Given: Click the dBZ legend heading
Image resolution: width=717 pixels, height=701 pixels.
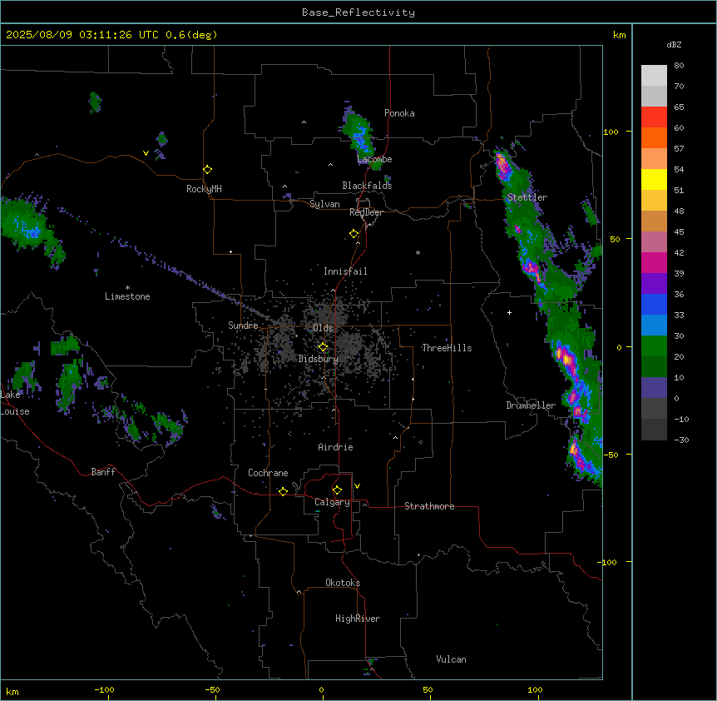Looking at the screenshot, I should (674, 45).
